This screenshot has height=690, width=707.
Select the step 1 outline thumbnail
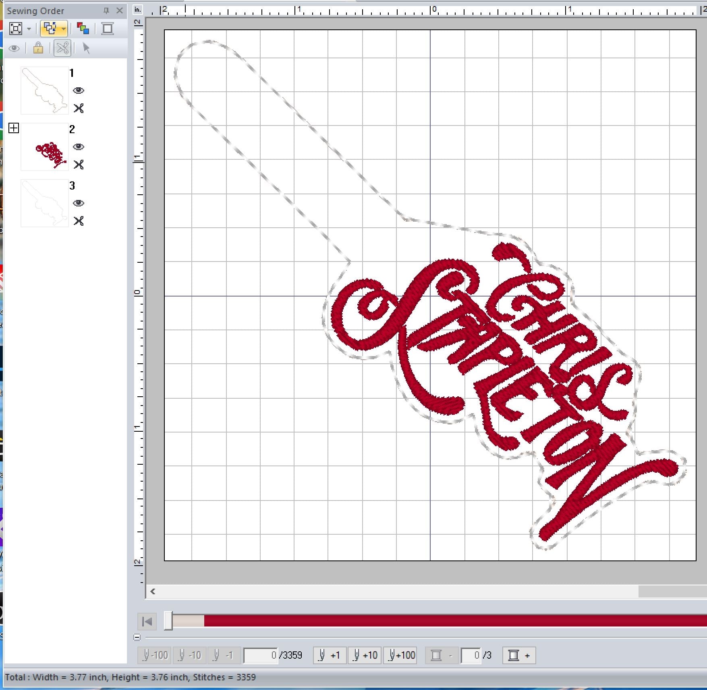[x=44, y=91]
